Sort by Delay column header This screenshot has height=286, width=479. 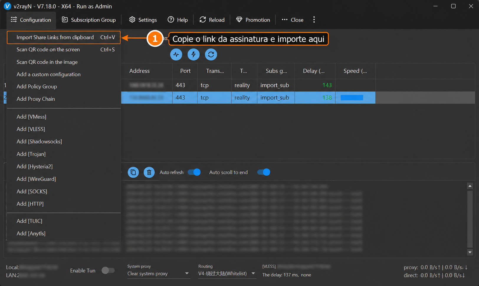(315, 71)
